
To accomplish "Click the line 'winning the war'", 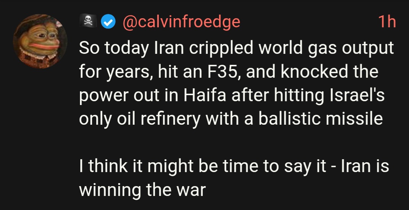I will 142,189.
